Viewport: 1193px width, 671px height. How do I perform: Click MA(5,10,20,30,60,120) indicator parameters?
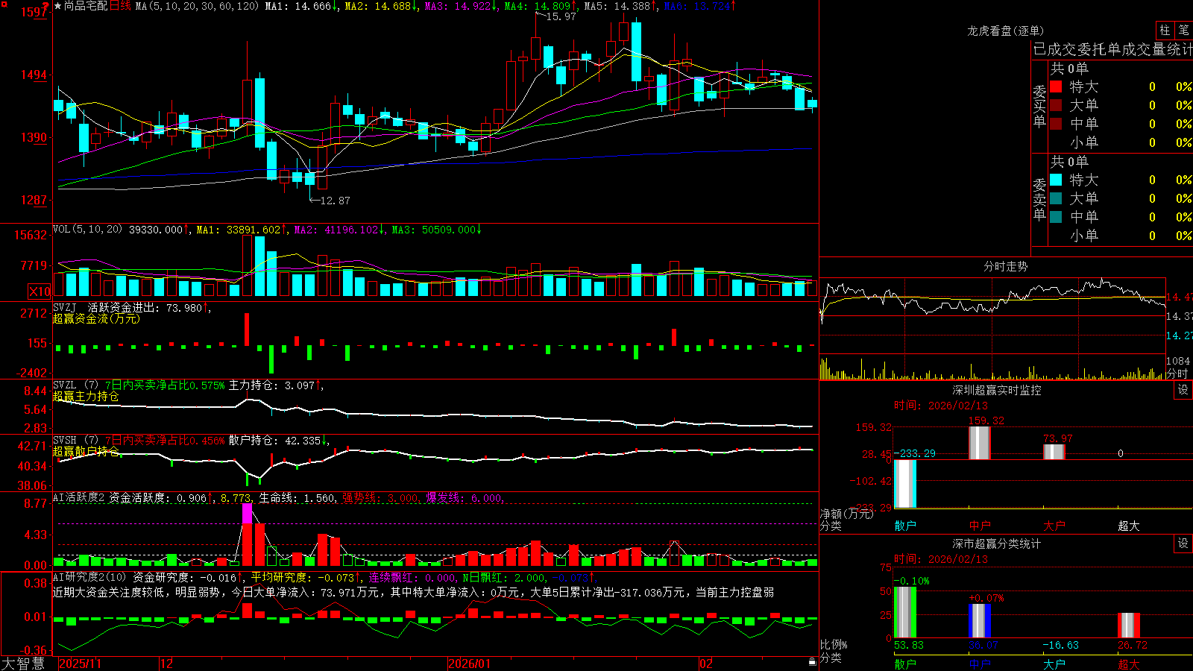[197, 6]
